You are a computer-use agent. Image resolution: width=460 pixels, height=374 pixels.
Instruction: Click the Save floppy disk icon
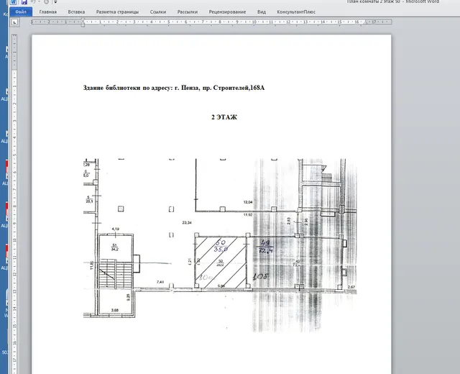[24, 1]
